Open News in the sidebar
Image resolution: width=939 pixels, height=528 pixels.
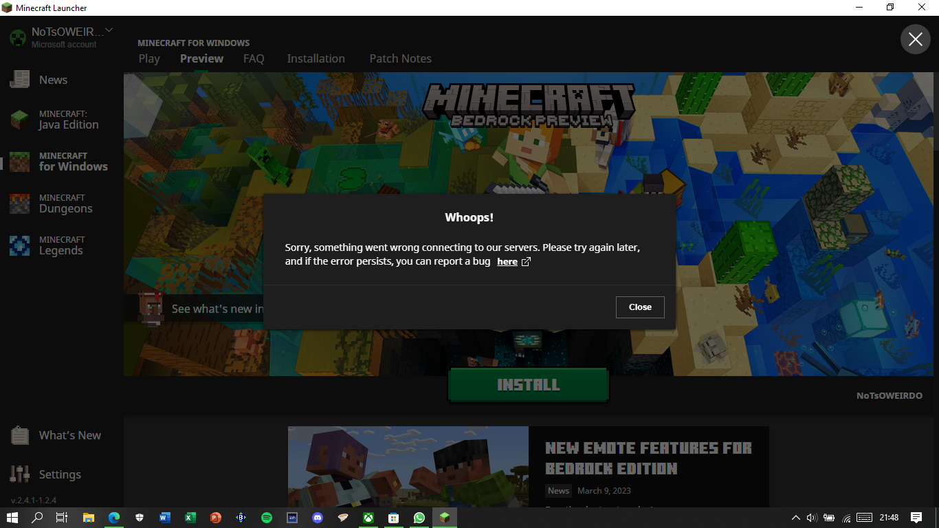pyautogui.click(x=53, y=80)
